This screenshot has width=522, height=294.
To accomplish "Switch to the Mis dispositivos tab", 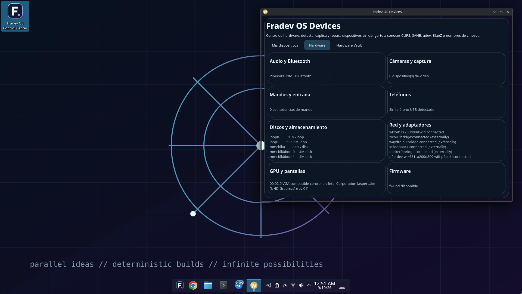I will pyautogui.click(x=285, y=45).
